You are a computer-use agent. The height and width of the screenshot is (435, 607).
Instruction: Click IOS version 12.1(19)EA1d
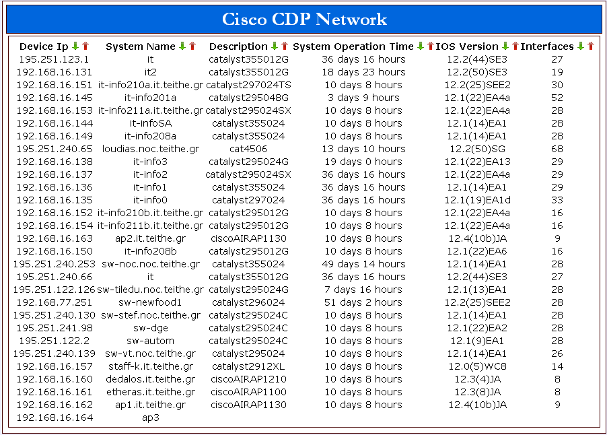coord(477,200)
